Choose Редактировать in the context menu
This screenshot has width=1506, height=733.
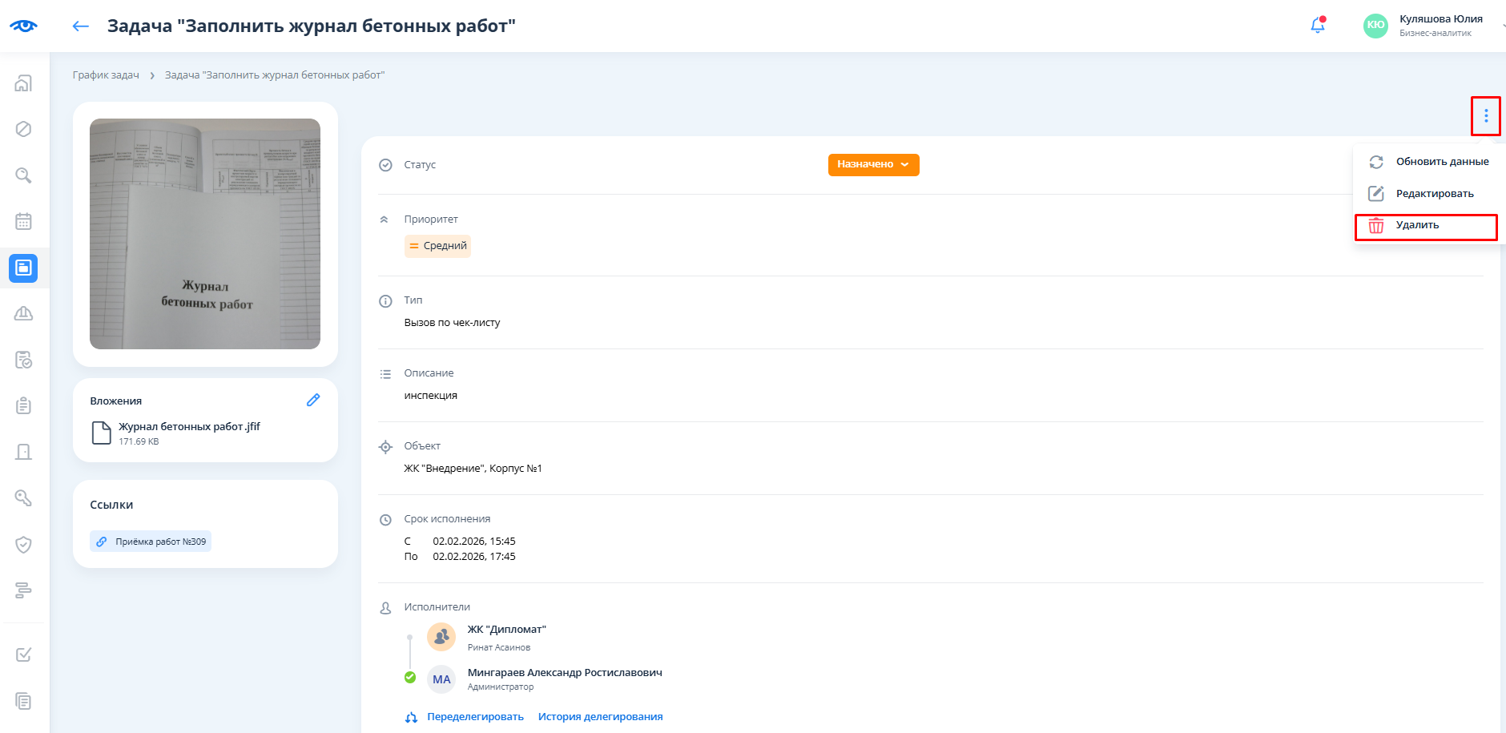click(1434, 194)
